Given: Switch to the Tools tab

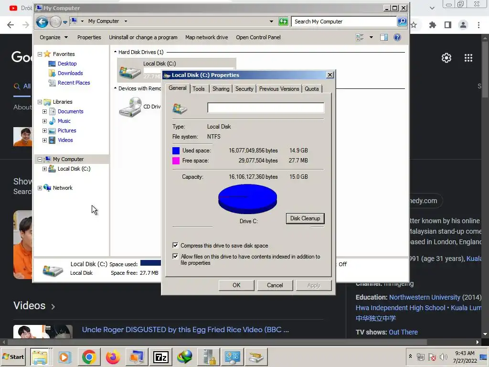Looking at the screenshot, I should [198, 89].
